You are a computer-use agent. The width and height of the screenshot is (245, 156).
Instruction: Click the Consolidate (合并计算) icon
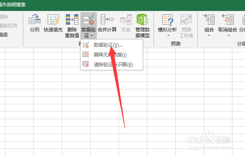(x=107, y=19)
